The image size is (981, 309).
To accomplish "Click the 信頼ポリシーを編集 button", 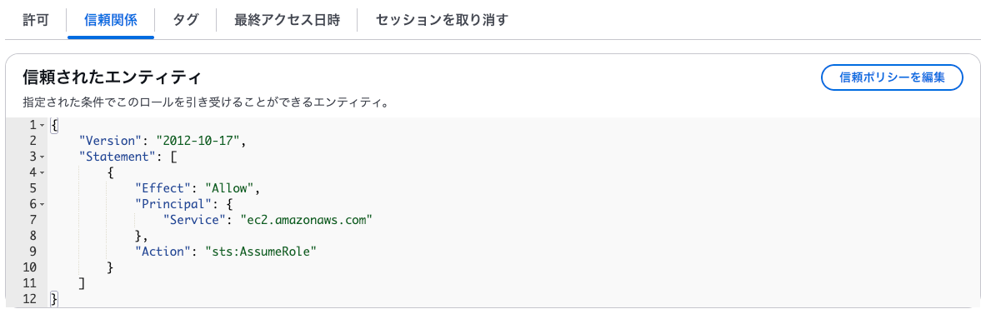I will tap(892, 77).
